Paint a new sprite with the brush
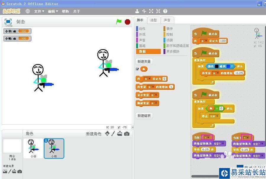Image resolution: width=266 pixels, height=179 pixels. [x=113, y=134]
